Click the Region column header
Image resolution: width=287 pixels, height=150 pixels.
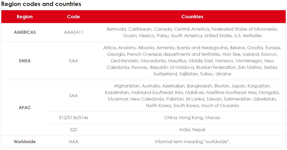pyautogui.click(x=25, y=16)
